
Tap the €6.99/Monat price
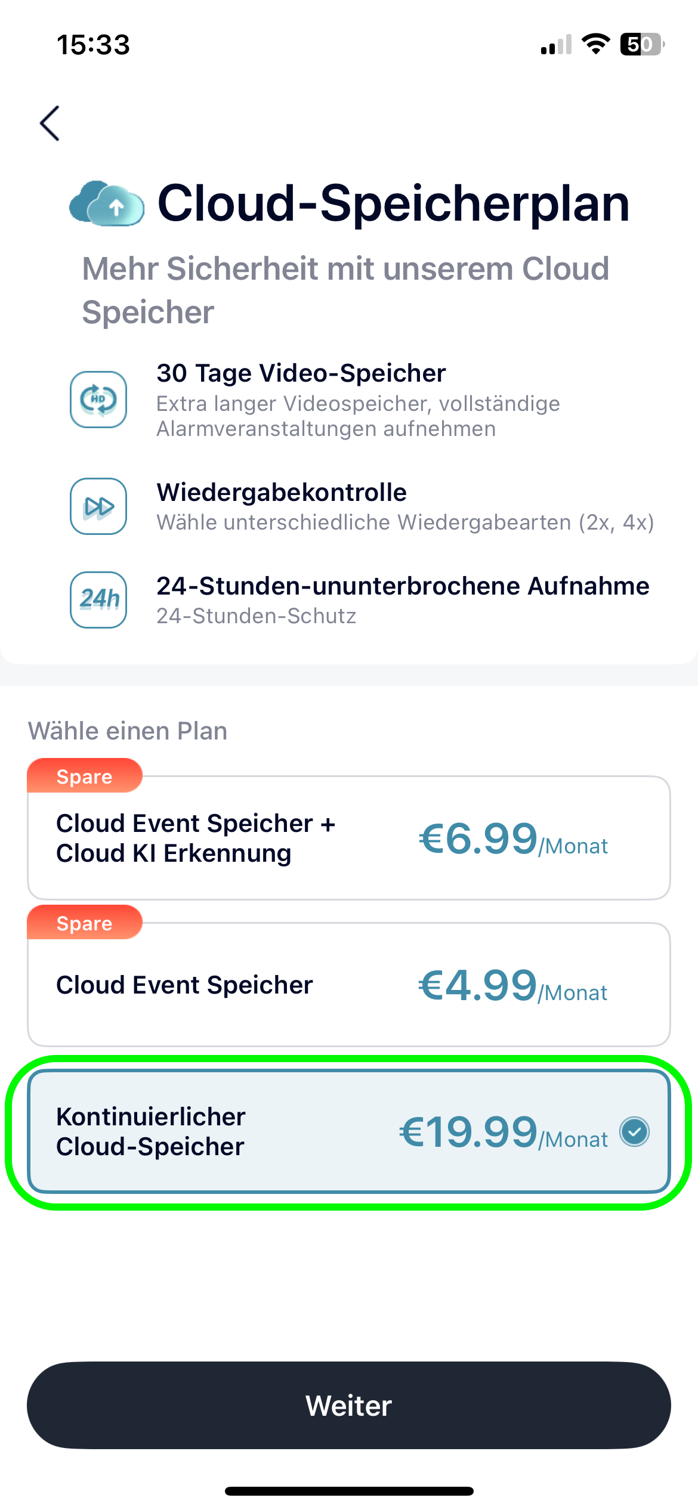coord(513,839)
